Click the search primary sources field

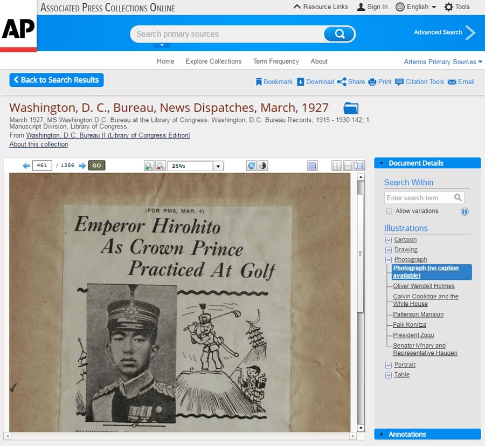(227, 34)
